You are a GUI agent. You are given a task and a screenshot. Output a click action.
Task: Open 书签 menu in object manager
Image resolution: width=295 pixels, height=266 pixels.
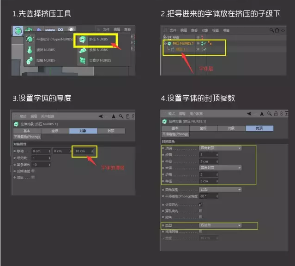[226, 30]
